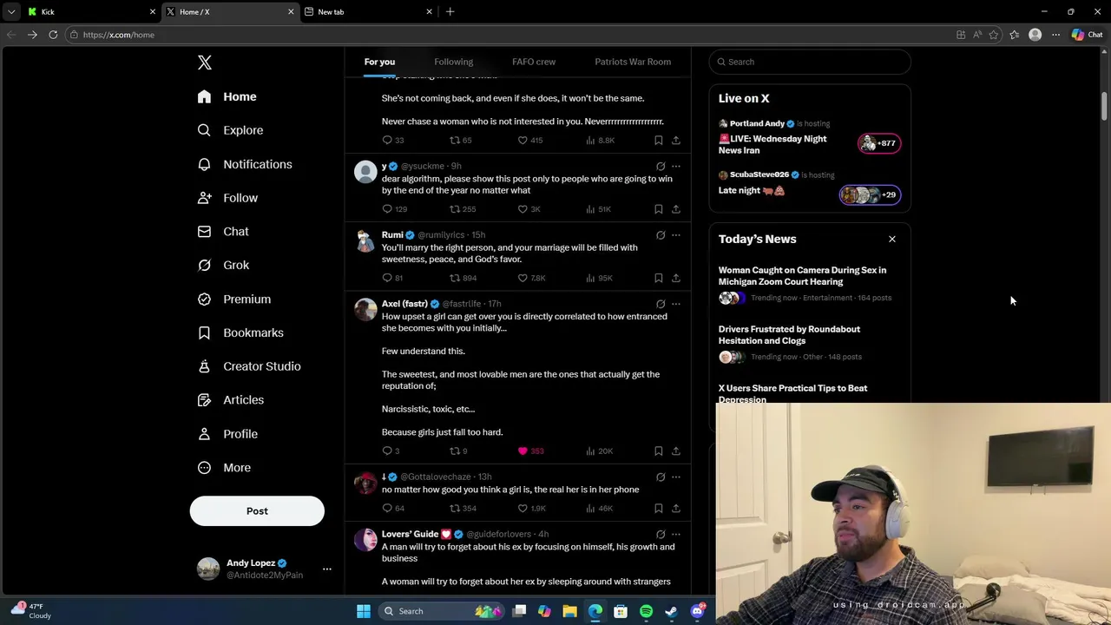Reply to the Rumi post
This screenshot has width=1111, height=625.
pos(387,278)
